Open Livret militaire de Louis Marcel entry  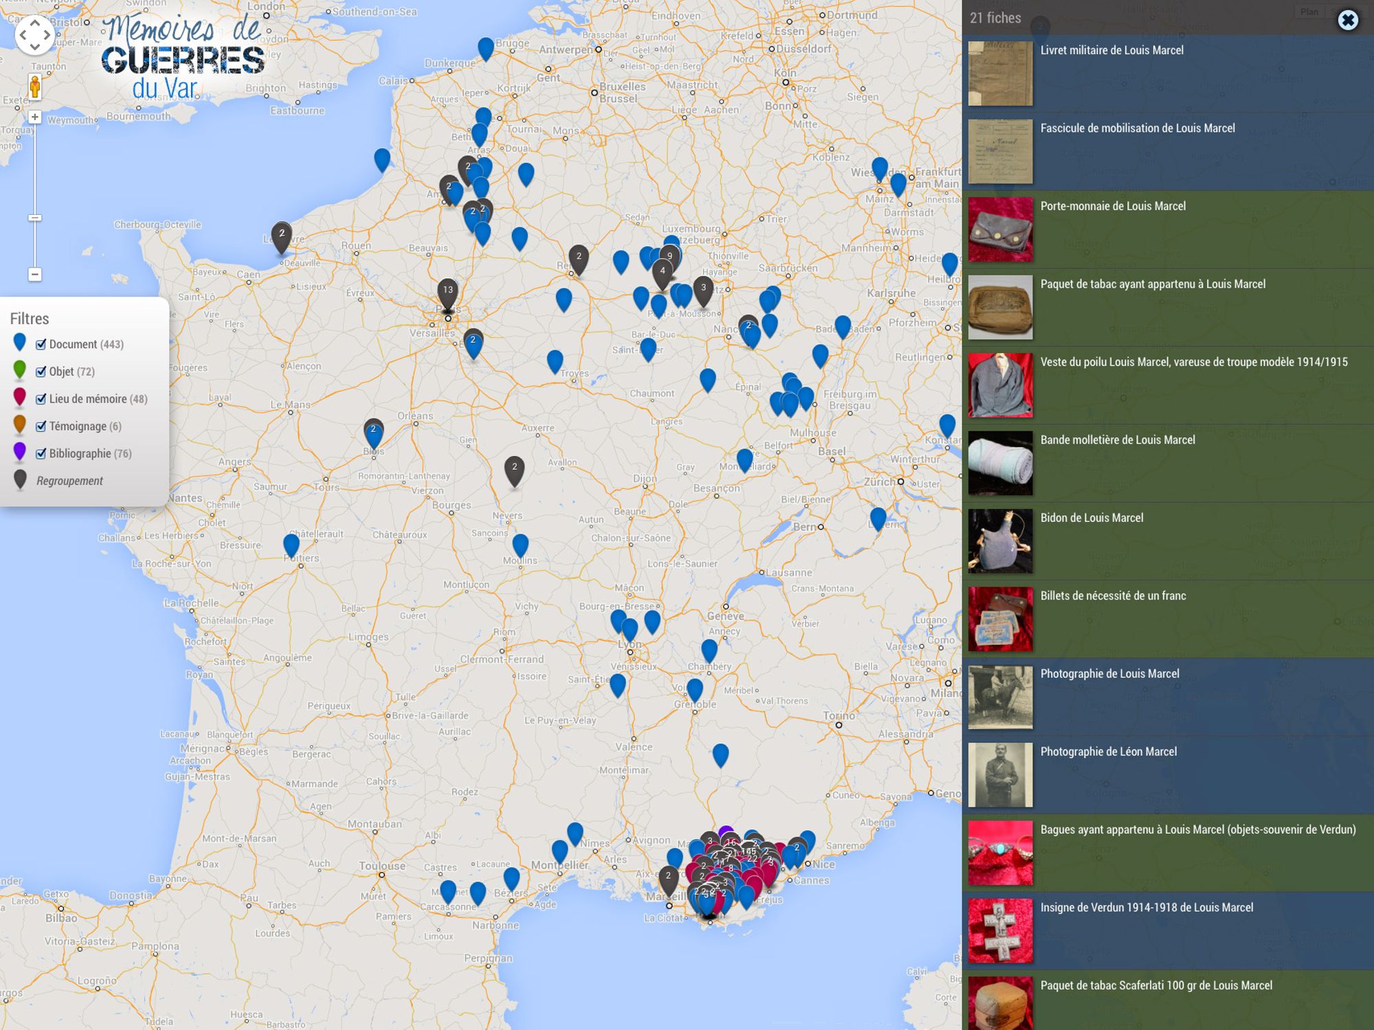click(1112, 50)
